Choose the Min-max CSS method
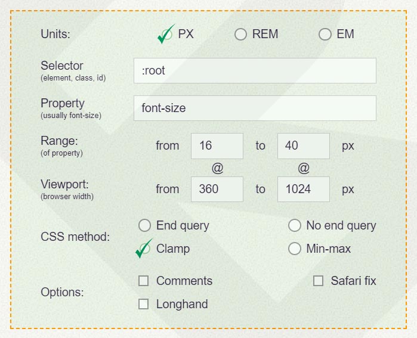417x338 pixels. coord(295,249)
